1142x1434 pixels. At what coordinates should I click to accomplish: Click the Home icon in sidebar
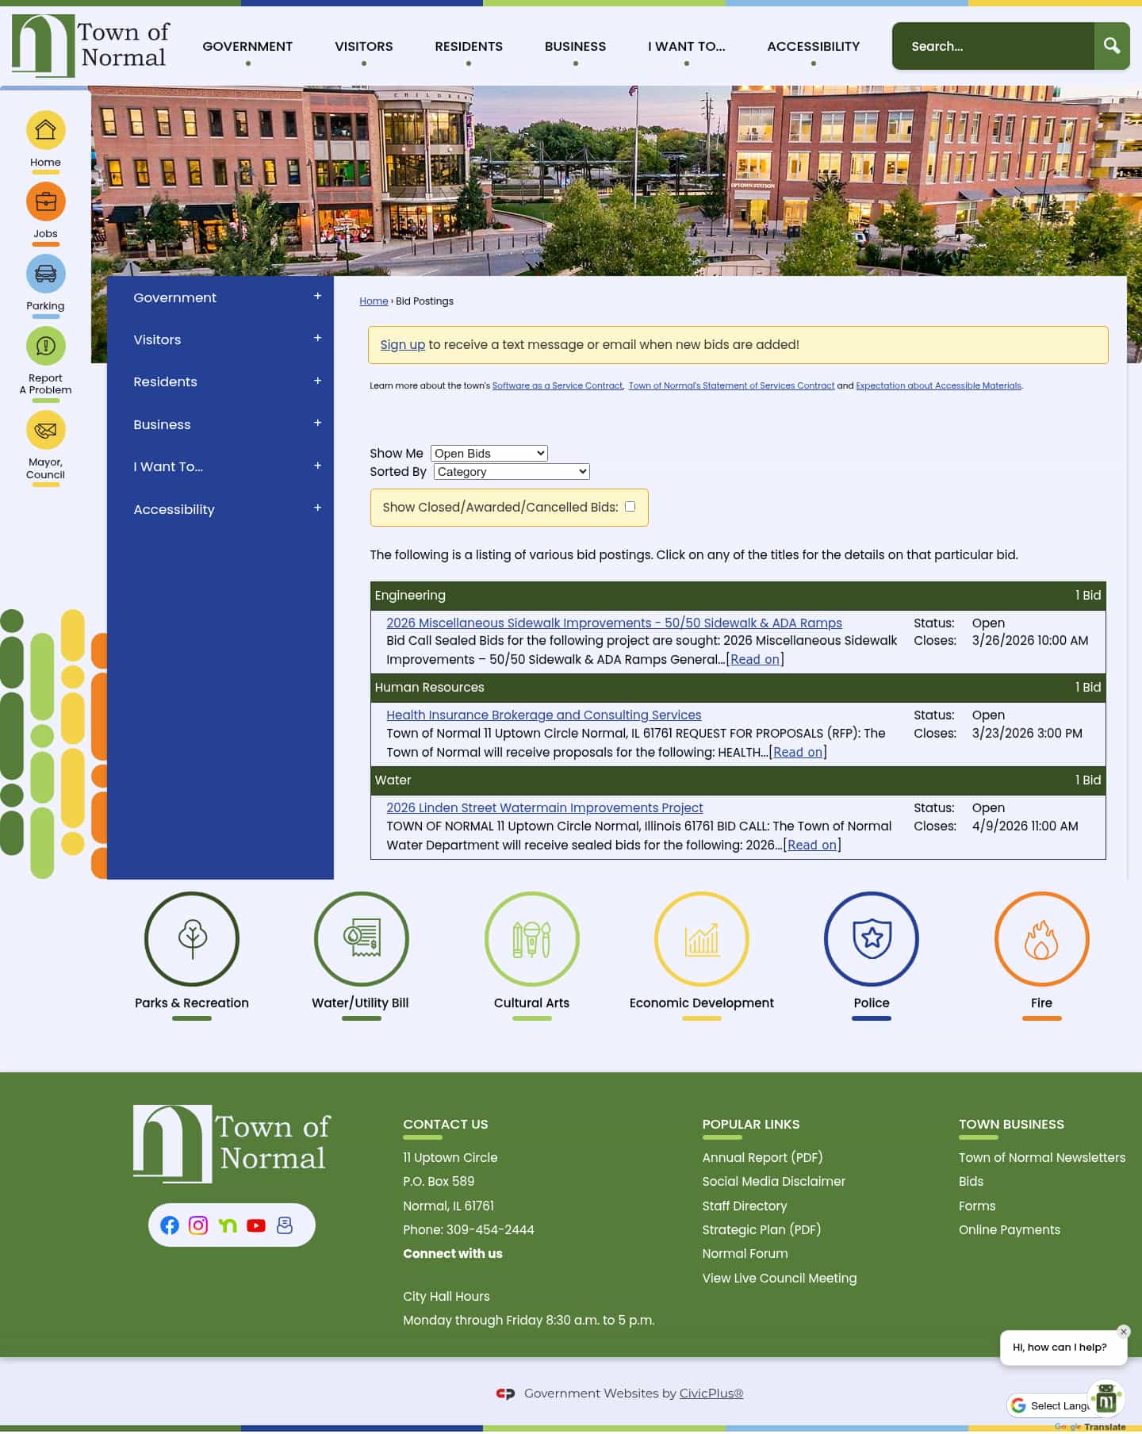pyautogui.click(x=45, y=130)
